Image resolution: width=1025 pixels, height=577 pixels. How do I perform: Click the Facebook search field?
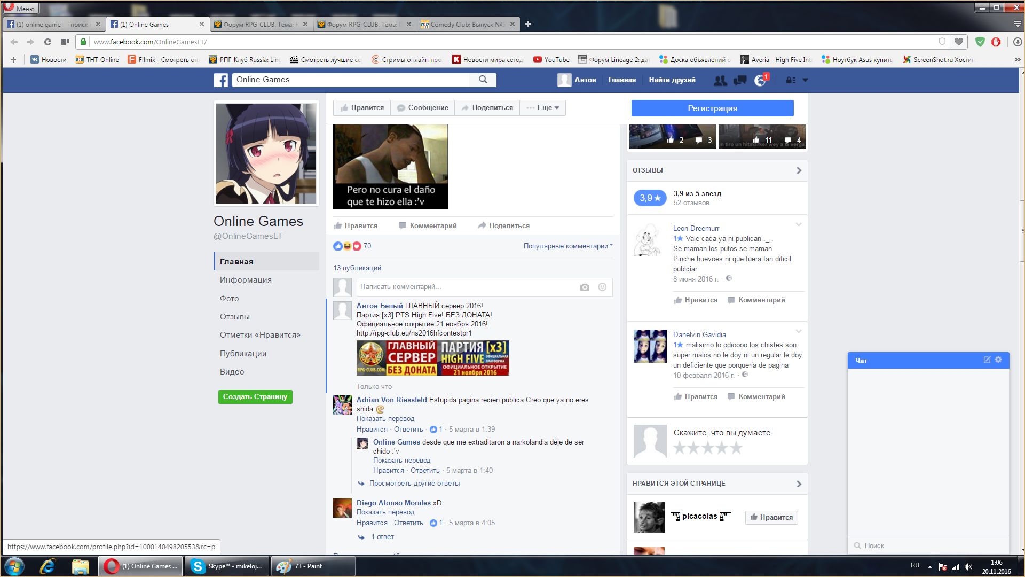pyautogui.click(x=351, y=80)
